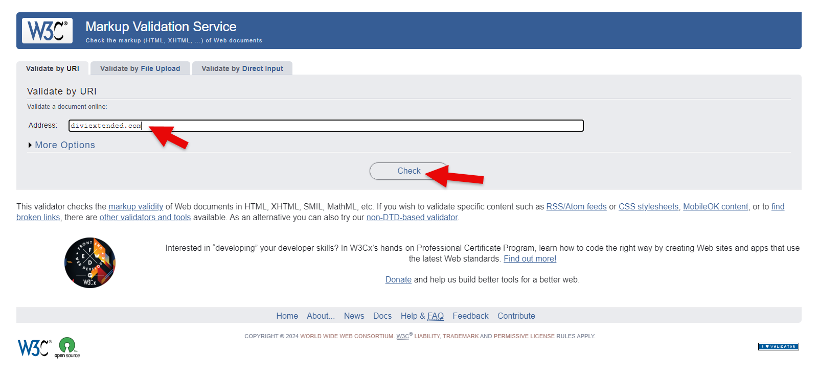Image resolution: width=818 pixels, height=379 pixels.
Task: Open the MobileOK content link
Action: pyautogui.click(x=716, y=206)
